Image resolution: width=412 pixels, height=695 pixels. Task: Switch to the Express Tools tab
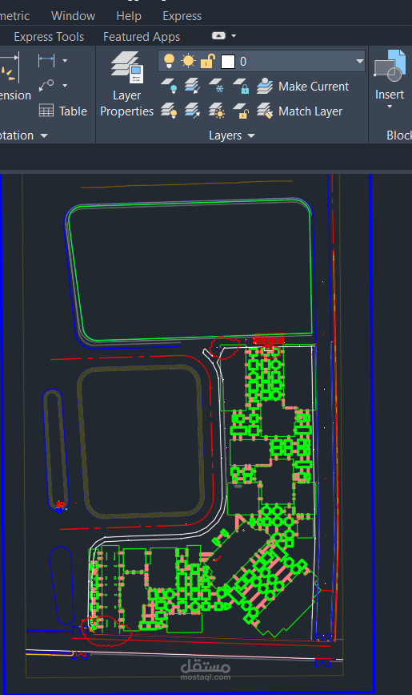point(49,37)
